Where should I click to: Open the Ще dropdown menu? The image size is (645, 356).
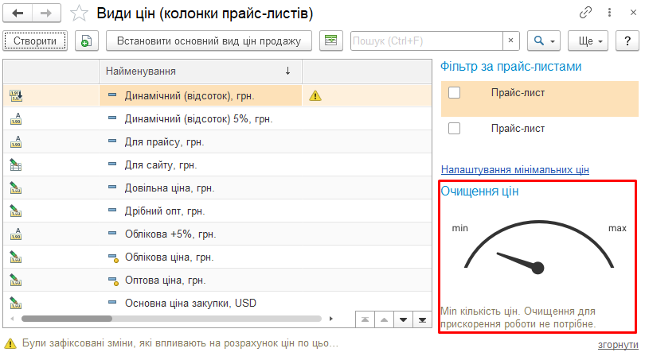588,41
